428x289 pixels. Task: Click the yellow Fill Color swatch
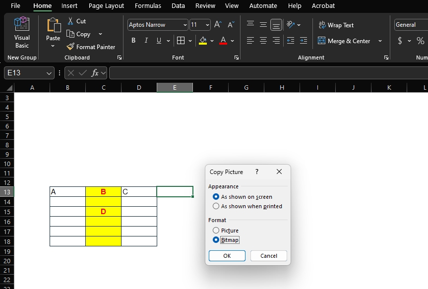pyautogui.click(x=202, y=41)
